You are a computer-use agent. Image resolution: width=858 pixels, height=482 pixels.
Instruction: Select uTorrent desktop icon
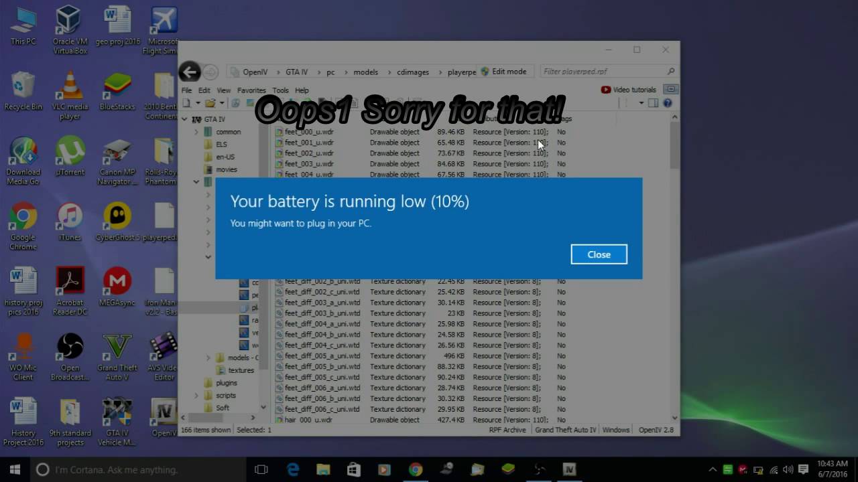click(70, 157)
